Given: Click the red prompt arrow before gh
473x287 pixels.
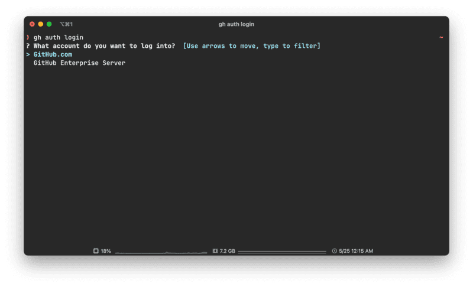Looking at the screenshot, I should coord(28,37).
